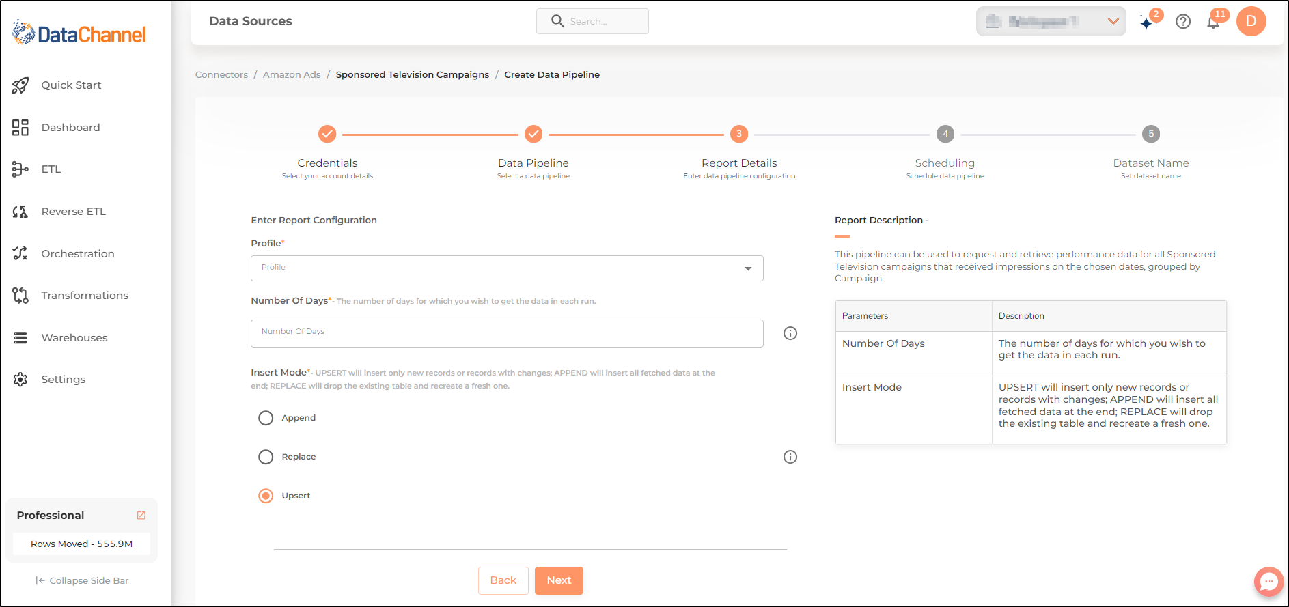Click info icon beside Insert Mode options
Screen dimensions: 1289x607
(790, 457)
